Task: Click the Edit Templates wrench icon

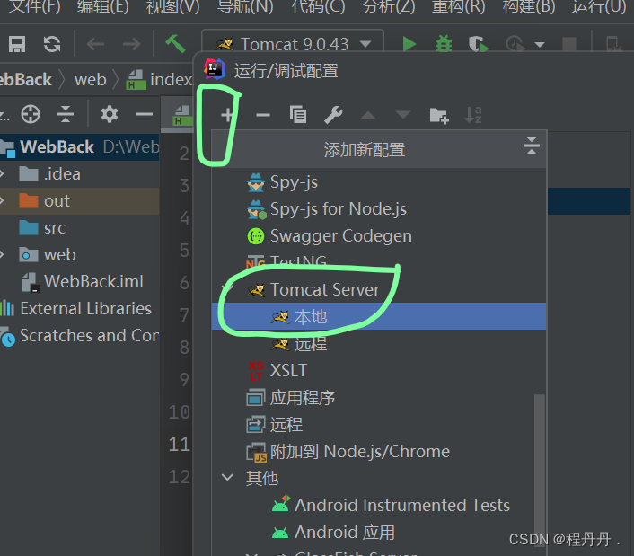Action: pos(333,115)
